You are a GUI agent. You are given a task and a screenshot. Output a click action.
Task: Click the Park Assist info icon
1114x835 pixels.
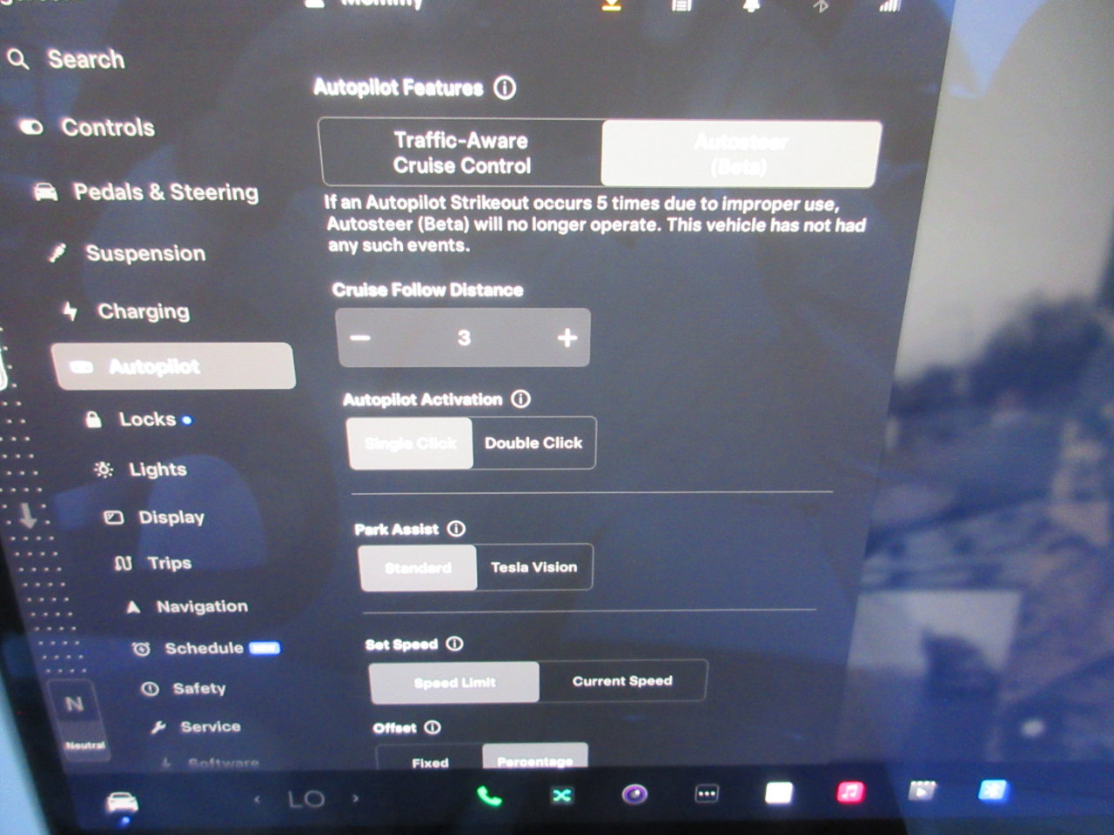point(456,529)
